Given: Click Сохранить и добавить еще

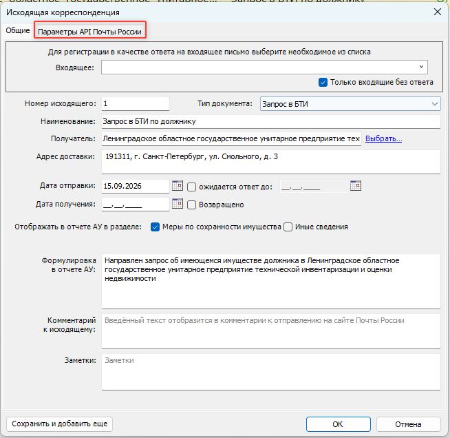Looking at the screenshot, I should point(59,424).
